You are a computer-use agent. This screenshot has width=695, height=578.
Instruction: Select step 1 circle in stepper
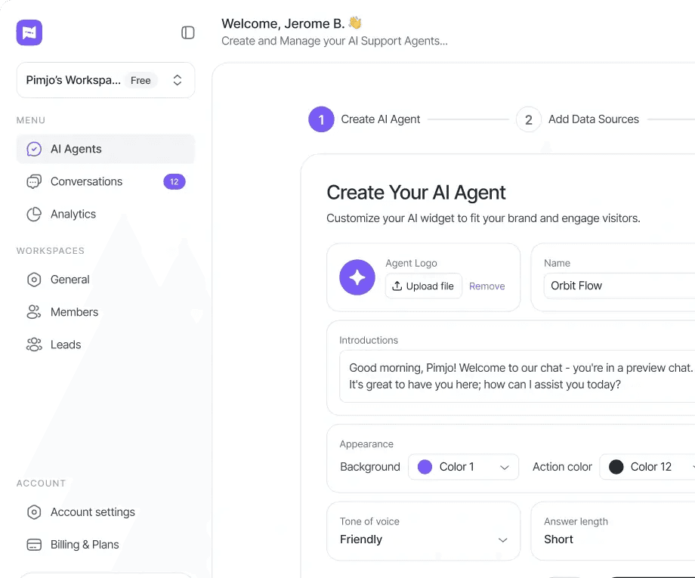coord(321,119)
